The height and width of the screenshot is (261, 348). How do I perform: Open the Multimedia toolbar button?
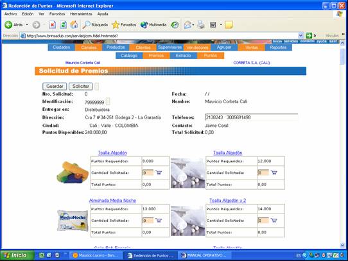(x=153, y=25)
